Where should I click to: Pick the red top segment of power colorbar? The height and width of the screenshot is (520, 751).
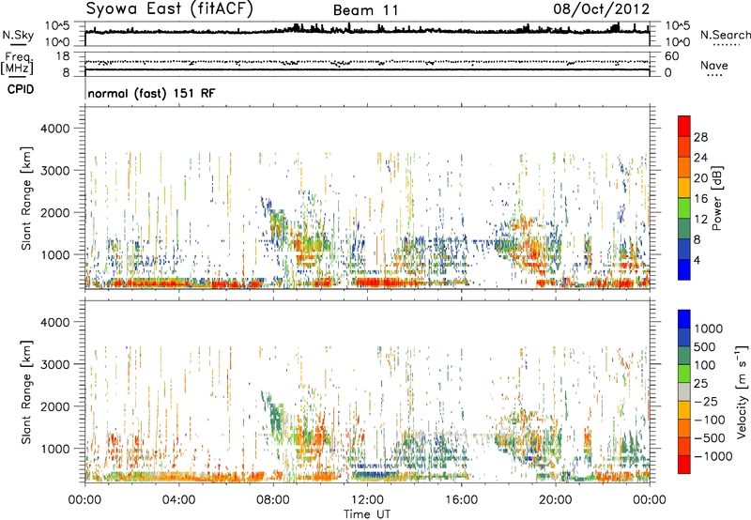point(684,127)
